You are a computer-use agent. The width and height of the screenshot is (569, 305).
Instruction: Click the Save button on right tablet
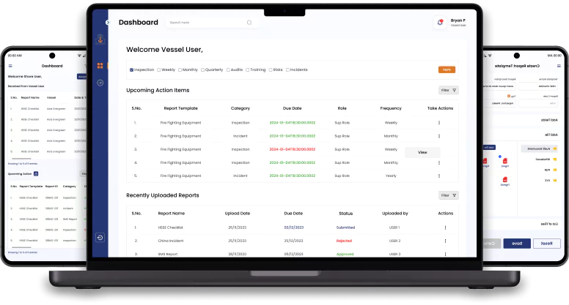517,244
